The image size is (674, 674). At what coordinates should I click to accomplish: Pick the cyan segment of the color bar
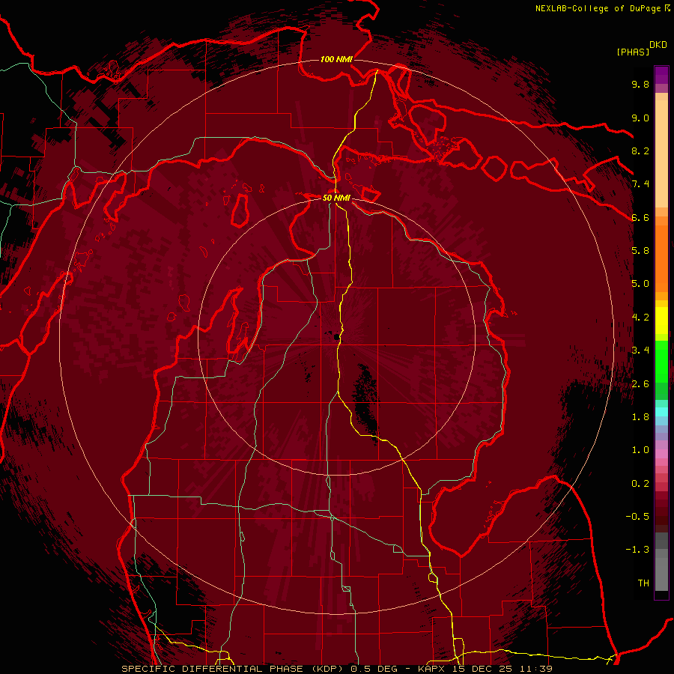(x=661, y=411)
